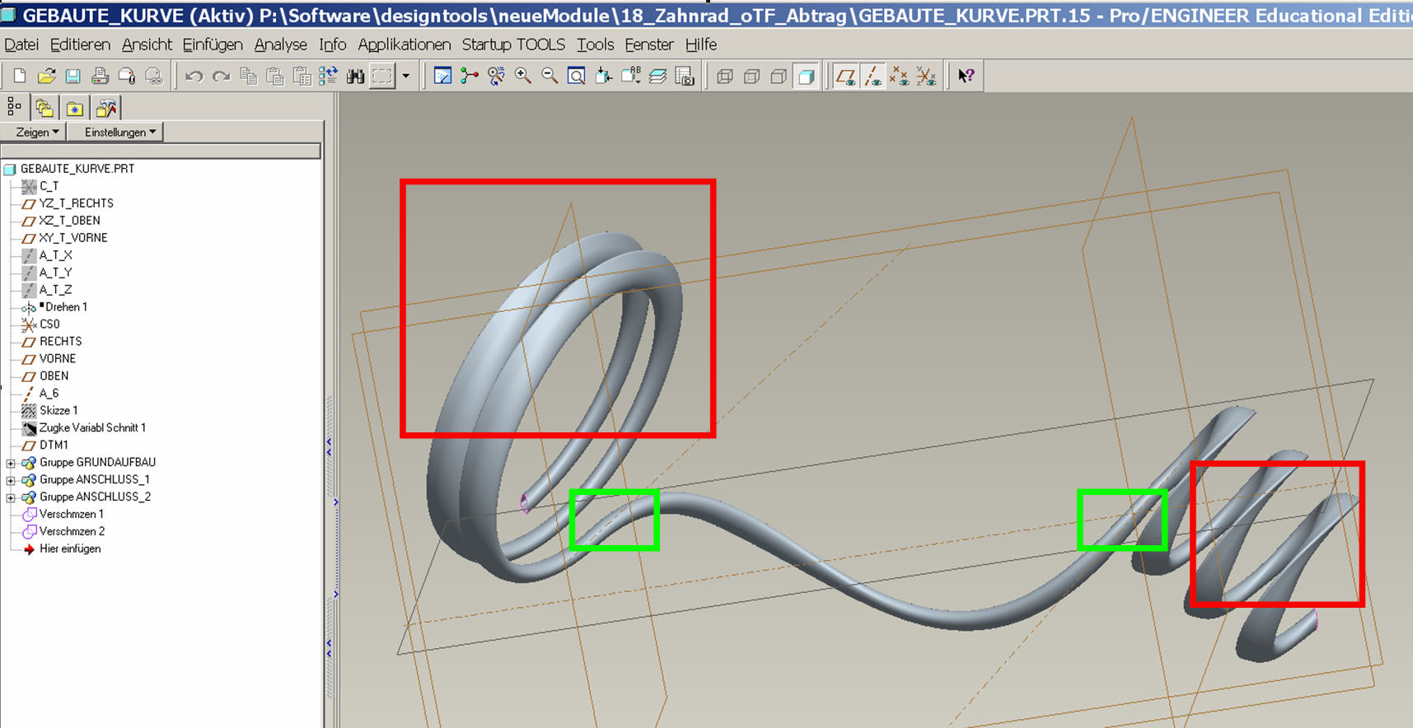1413x728 pixels.
Task: Expand Gruppe GRUNDAUFBAU in the model tree
Action: (11, 463)
